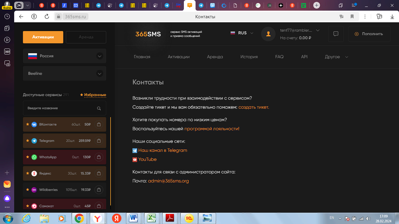The height and width of the screenshot is (224, 399).
Task: Open the screenshot camera tool in sidebar
Action: (7, 63)
